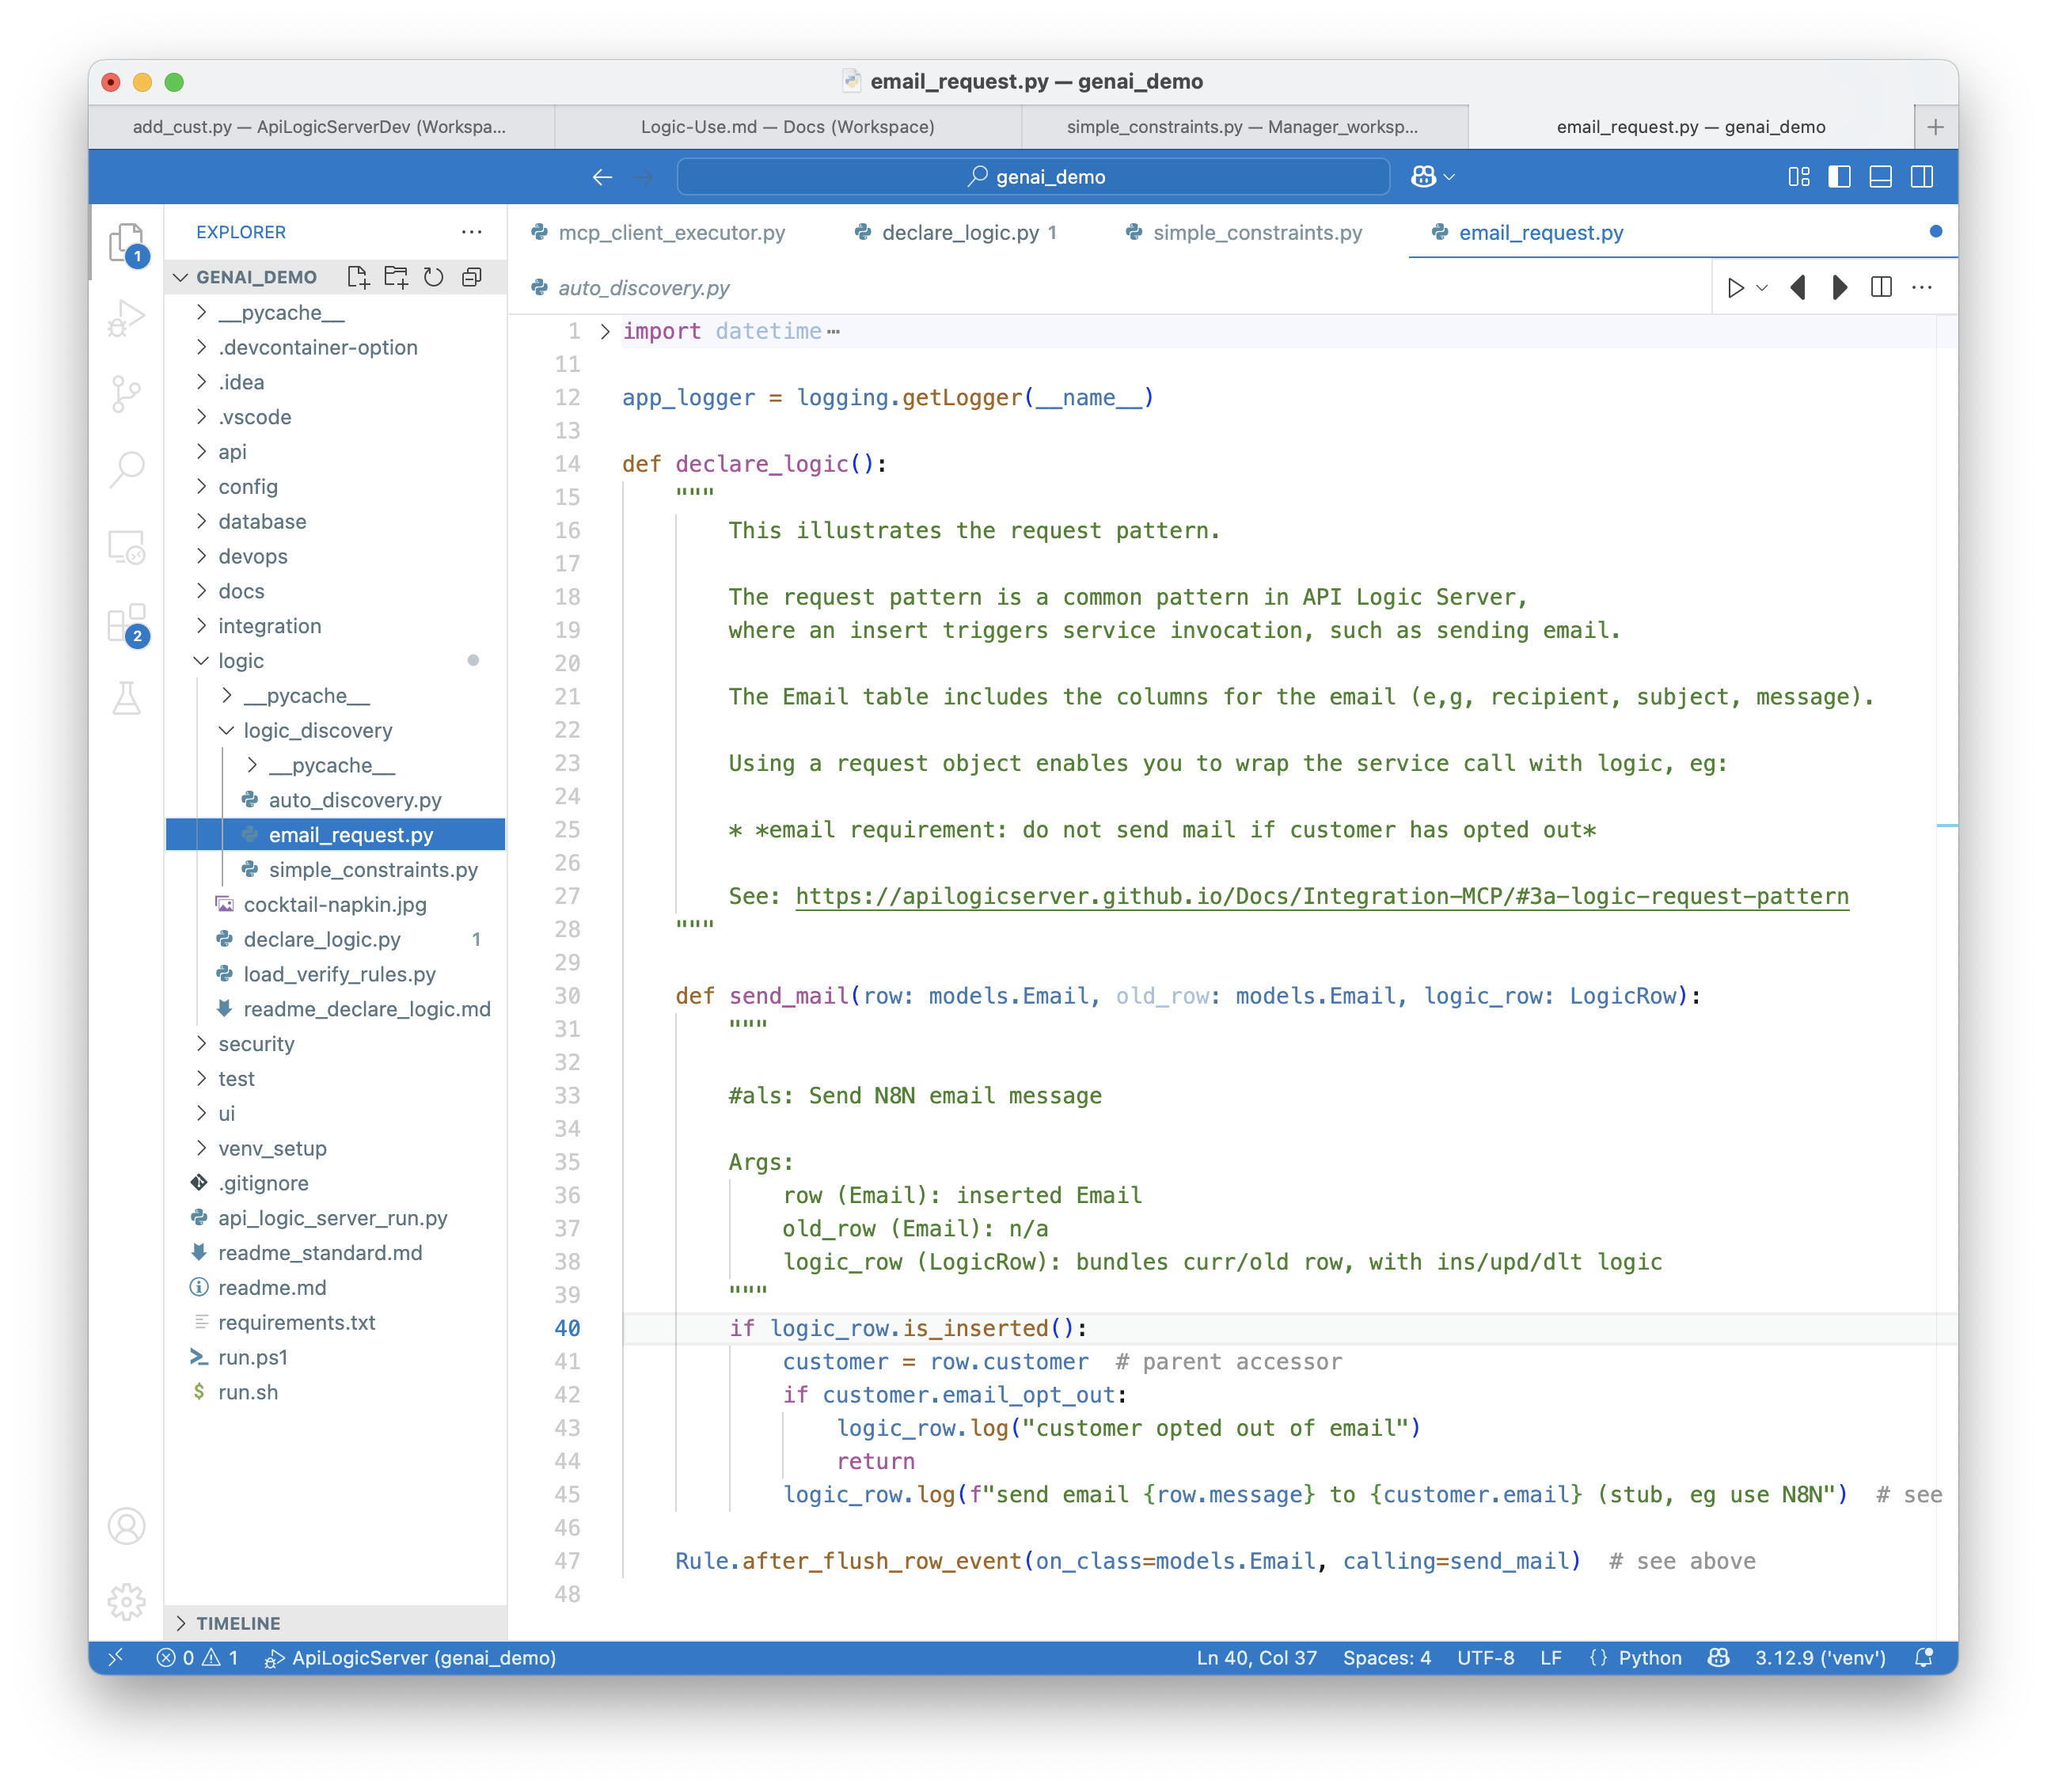The image size is (2047, 1792).
Task: Open requirements.txt in Explorer
Action: (x=296, y=1322)
